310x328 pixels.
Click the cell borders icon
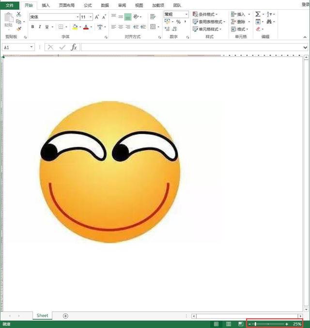click(x=61, y=27)
